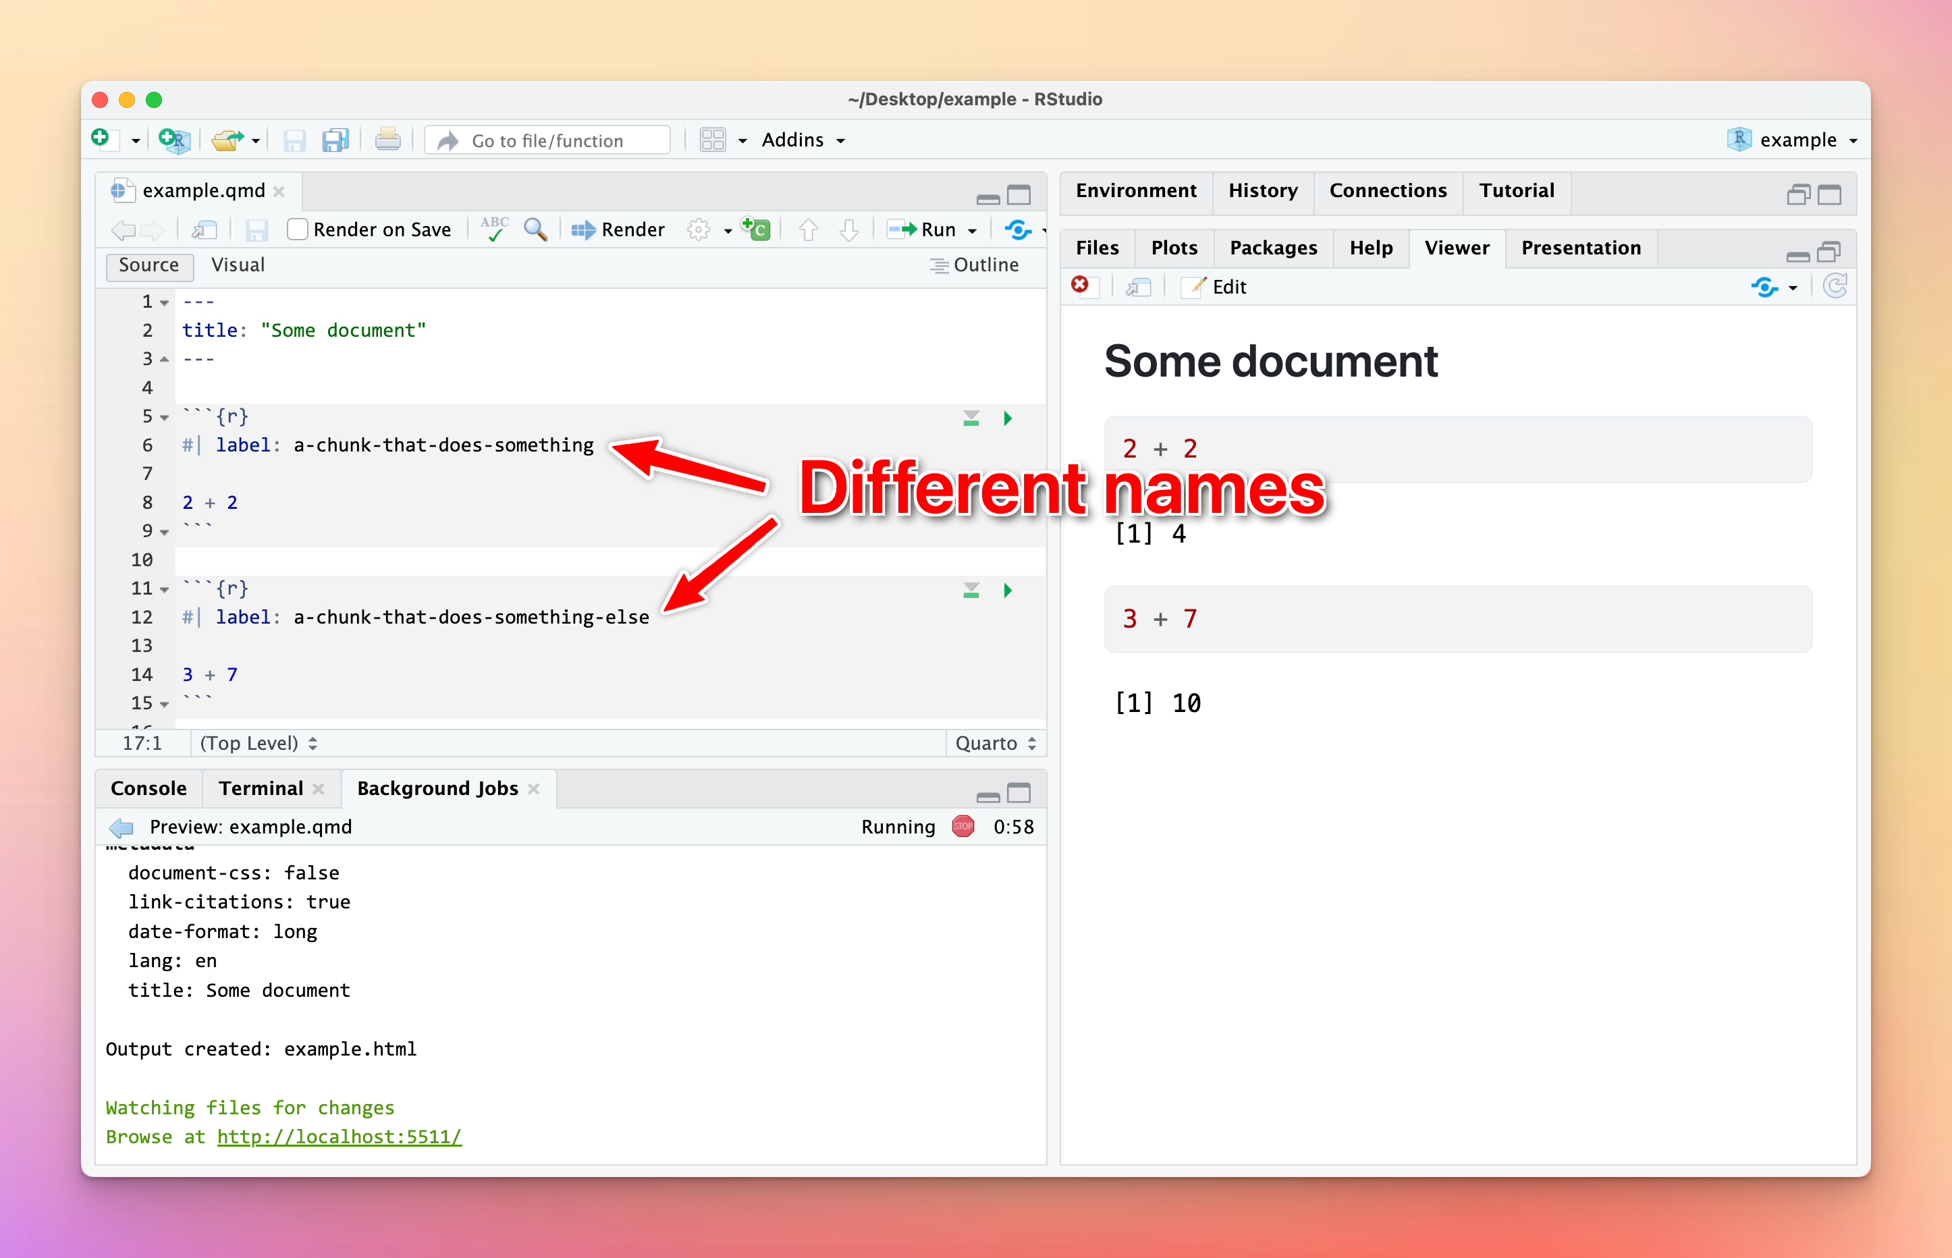
Task: Click the spell check ABC icon
Action: coord(494,229)
